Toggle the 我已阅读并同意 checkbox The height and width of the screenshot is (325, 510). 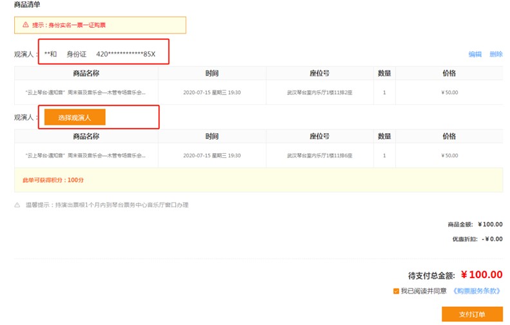(x=396, y=291)
